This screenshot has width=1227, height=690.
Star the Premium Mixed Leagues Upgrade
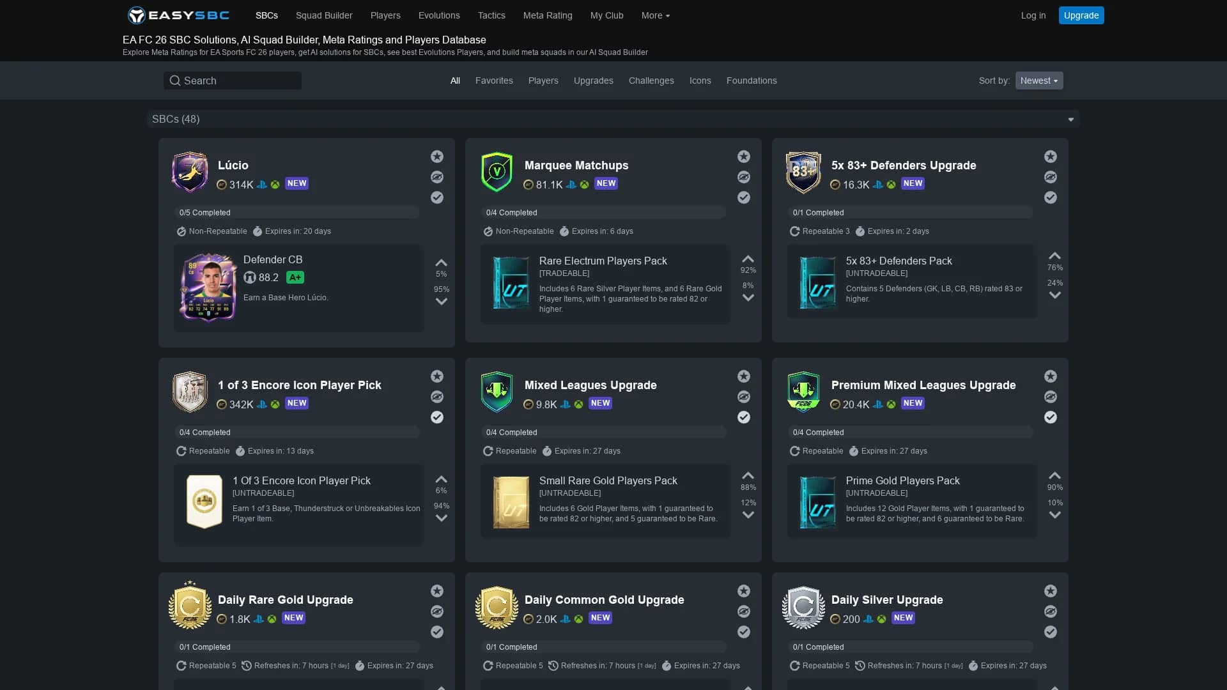(x=1051, y=376)
